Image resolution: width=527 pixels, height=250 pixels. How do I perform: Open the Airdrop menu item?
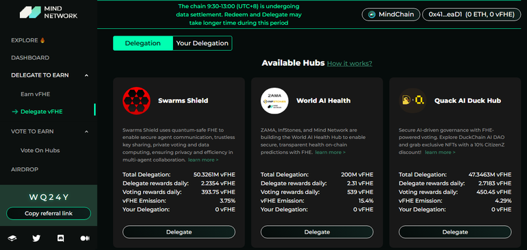point(25,169)
